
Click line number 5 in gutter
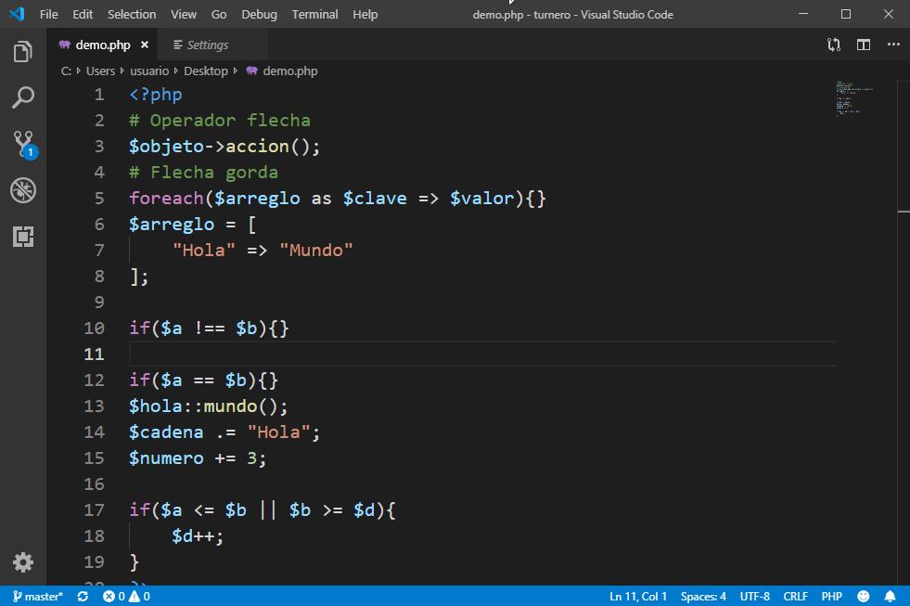[99, 199]
